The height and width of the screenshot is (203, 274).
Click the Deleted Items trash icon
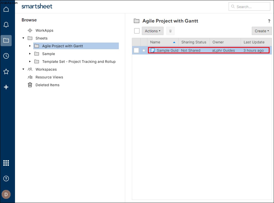30,85
